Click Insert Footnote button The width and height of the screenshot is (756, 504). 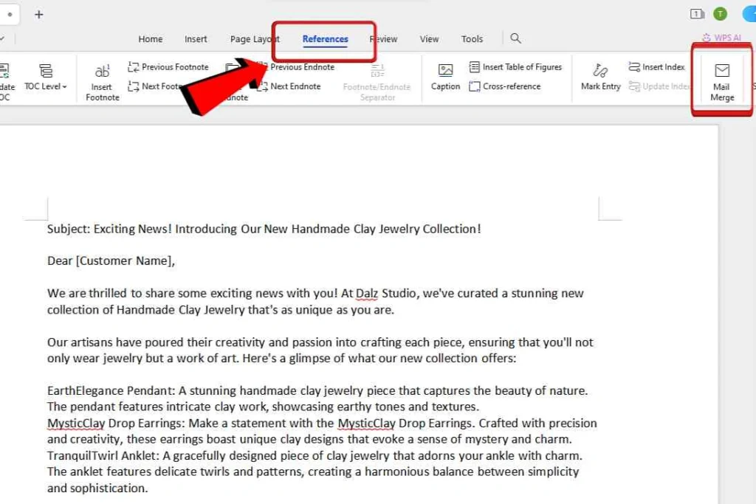[x=102, y=82]
